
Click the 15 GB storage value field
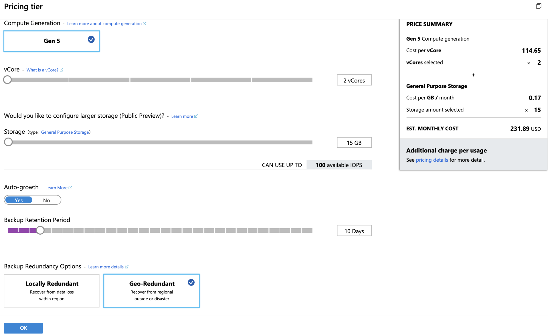(354, 143)
